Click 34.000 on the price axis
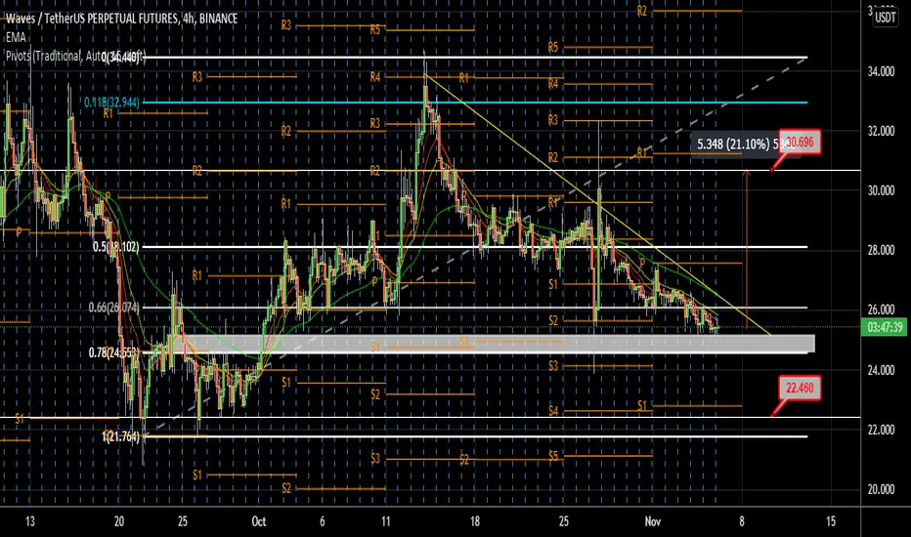This screenshot has height=537, width=911. click(881, 72)
